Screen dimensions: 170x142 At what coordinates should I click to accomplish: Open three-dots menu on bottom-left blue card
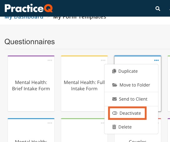(x=50, y=123)
